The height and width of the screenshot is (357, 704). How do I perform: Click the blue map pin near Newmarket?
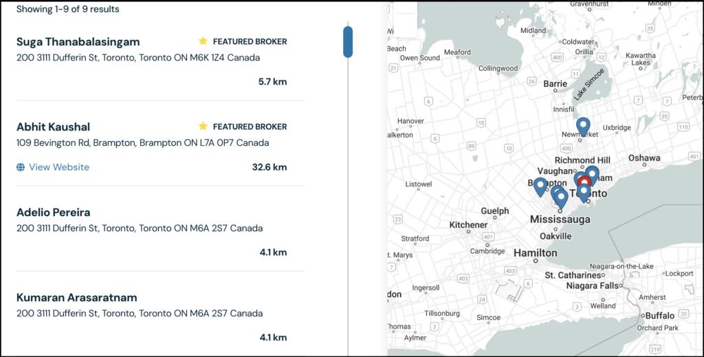pos(583,127)
